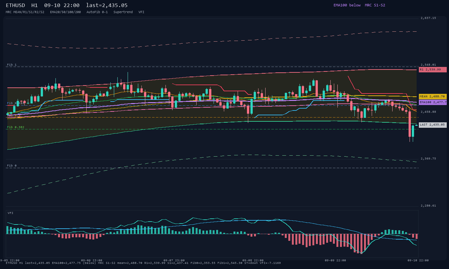Select the MEAN 2,488.70 price tag

tap(433, 96)
